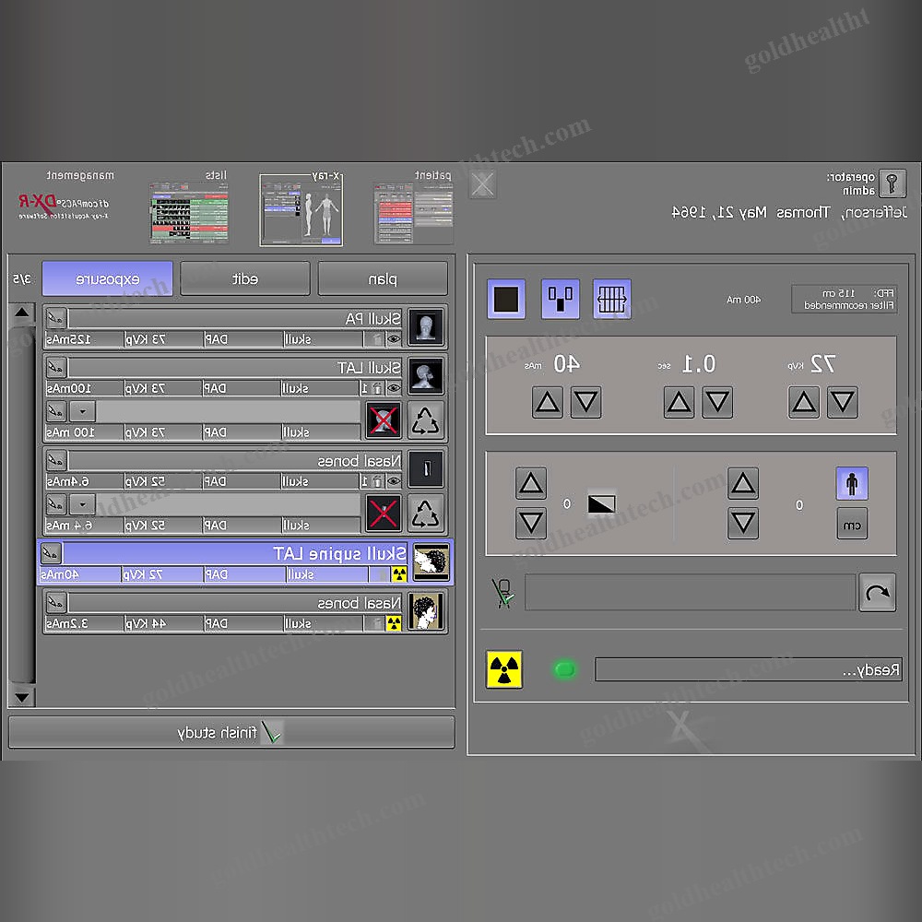The image size is (922, 922).
Task: Click pencil icon on Skull supine LAT row
Action: tap(51, 553)
